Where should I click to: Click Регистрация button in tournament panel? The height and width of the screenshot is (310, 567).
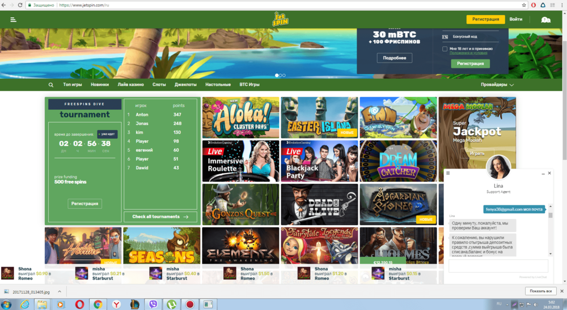(84, 204)
